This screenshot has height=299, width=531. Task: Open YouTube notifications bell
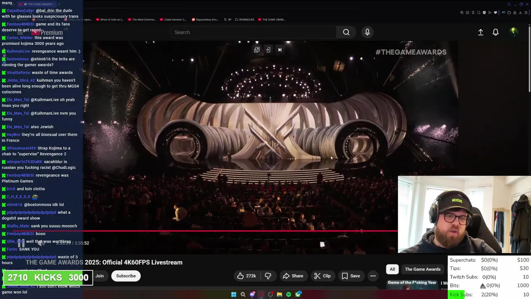tap(495, 32)
